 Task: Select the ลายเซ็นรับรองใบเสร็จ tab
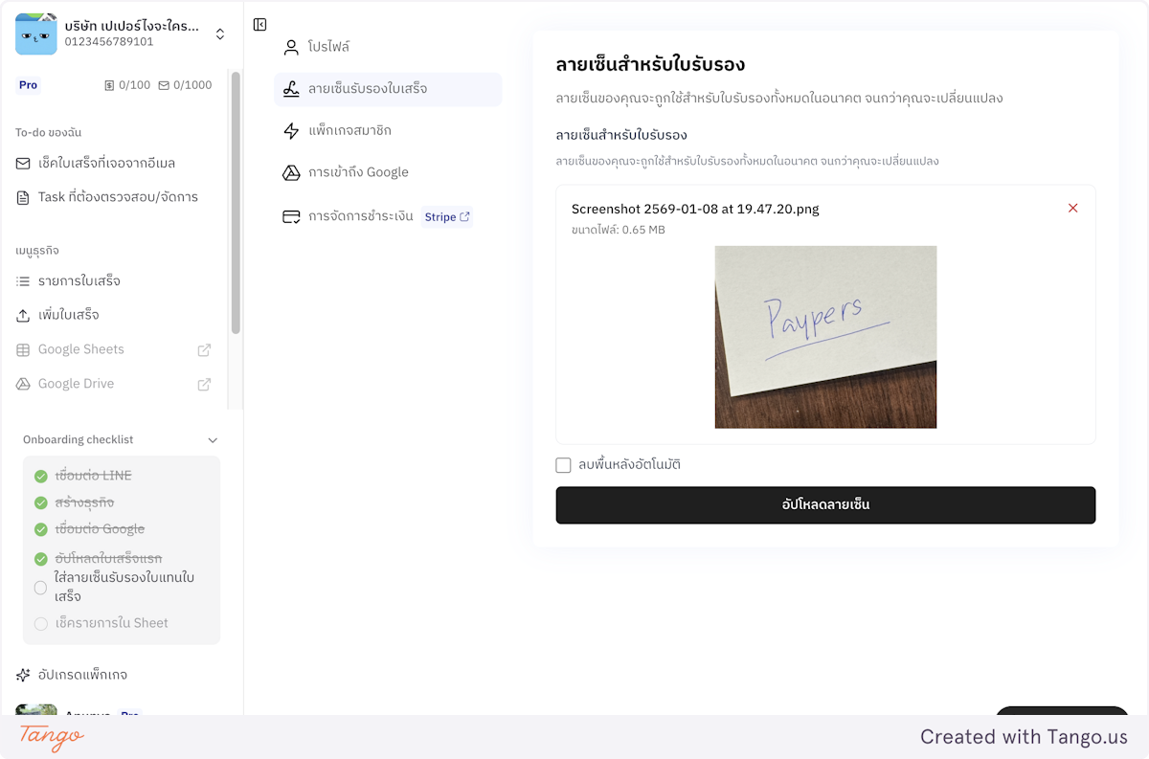click(x=388, y=89)
